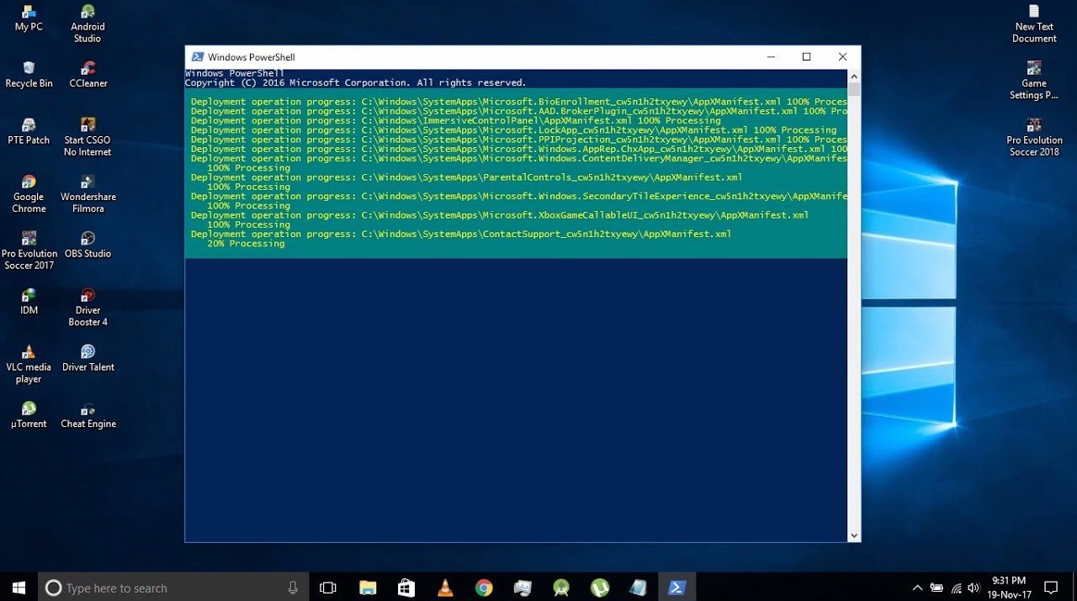Viewport: 1077px width, 601px height.
Task: Click the Windows Start button
Action: click(19, 588)
